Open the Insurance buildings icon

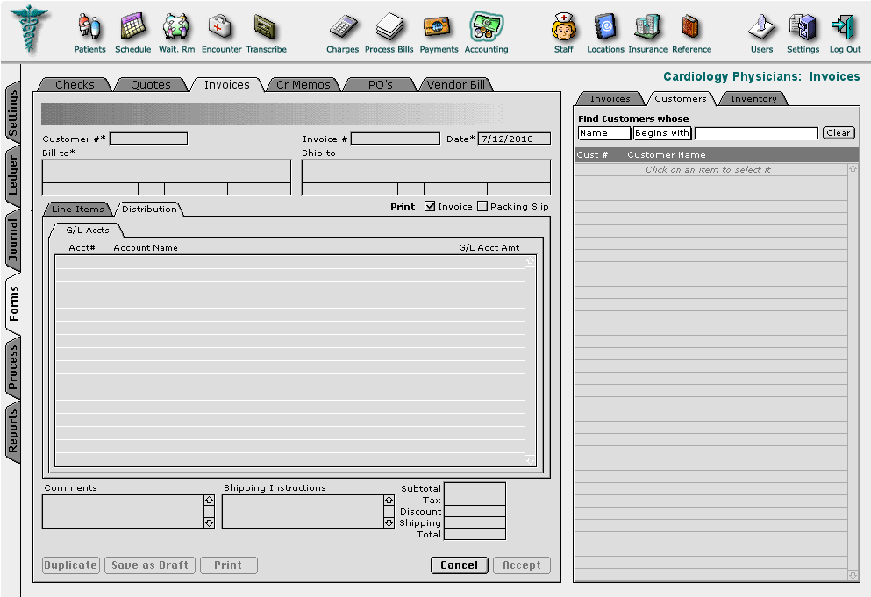pos(647,27)
